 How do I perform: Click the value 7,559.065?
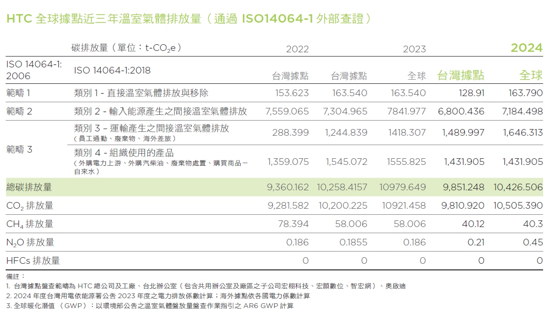[287, 112]
